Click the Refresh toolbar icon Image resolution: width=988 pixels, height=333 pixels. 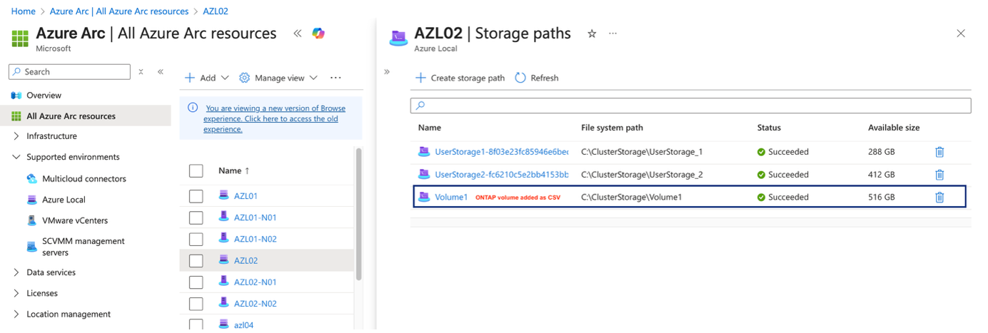[x=520, y=78]
